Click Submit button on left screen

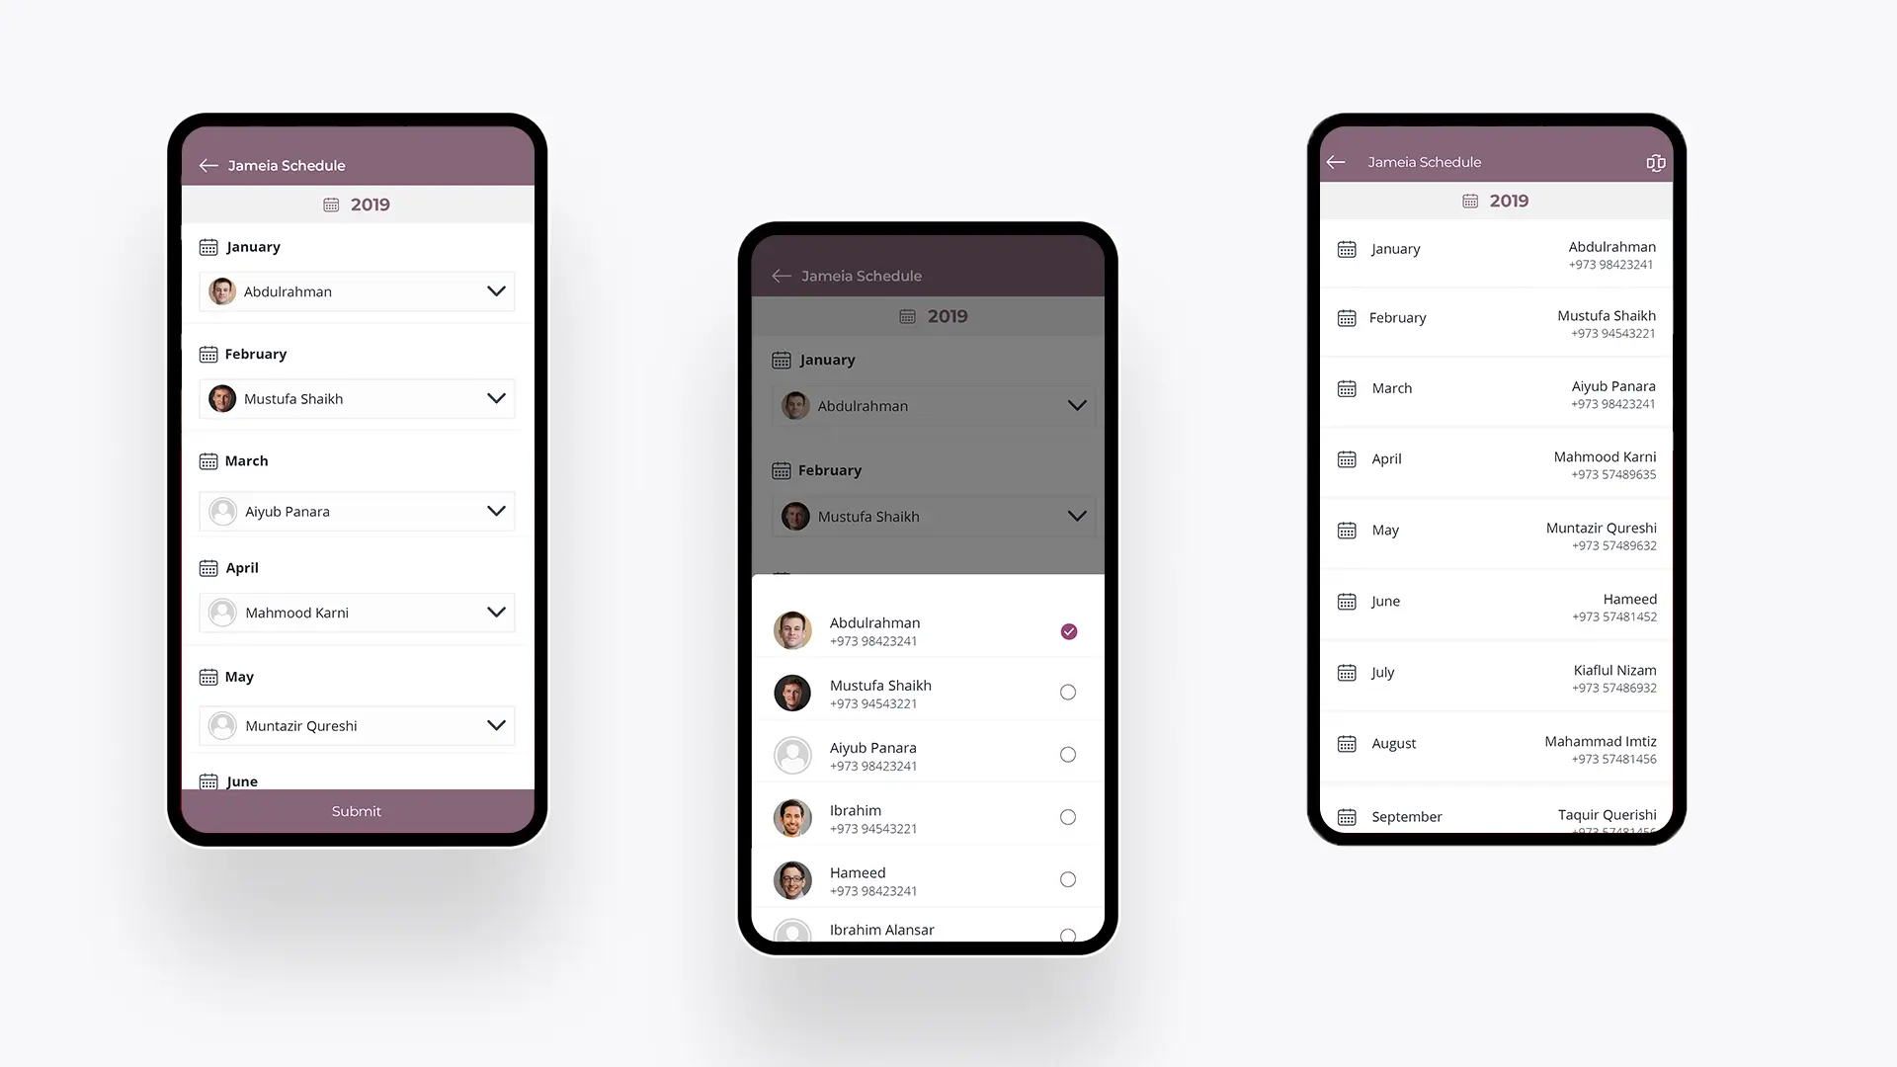pos(356,810)
